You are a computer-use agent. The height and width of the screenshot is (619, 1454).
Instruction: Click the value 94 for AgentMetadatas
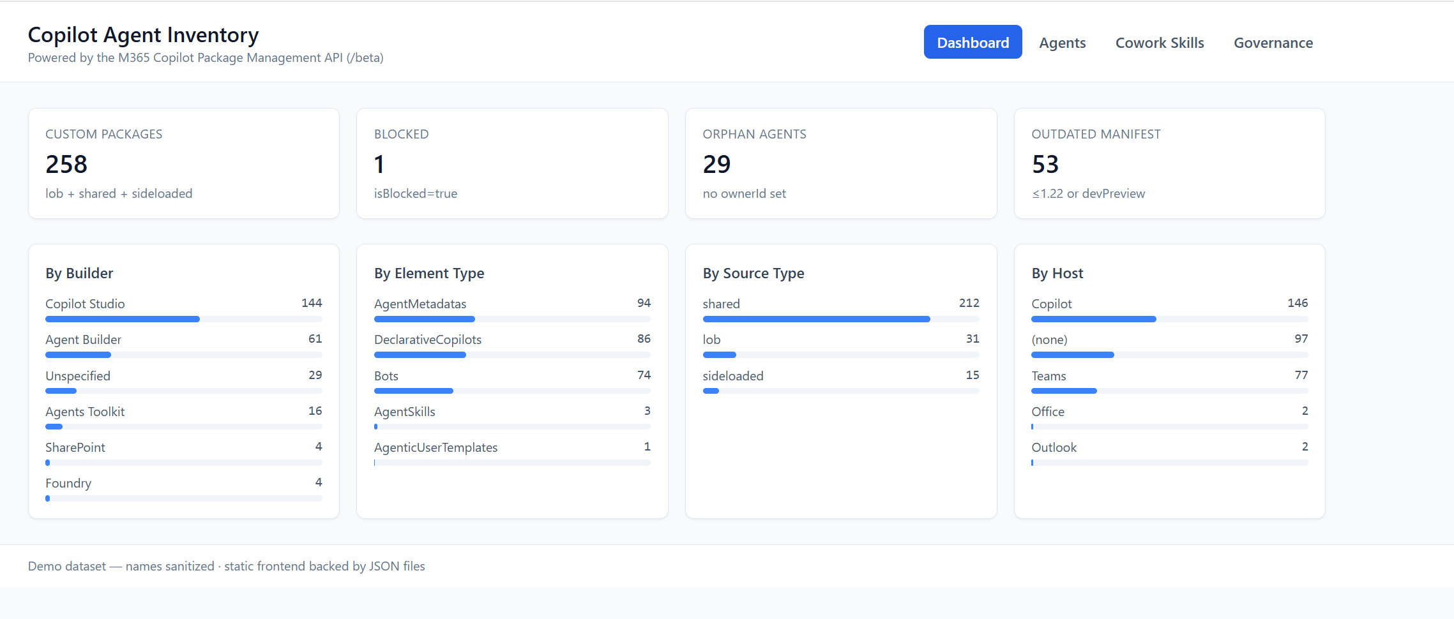[x=644, y=303]
